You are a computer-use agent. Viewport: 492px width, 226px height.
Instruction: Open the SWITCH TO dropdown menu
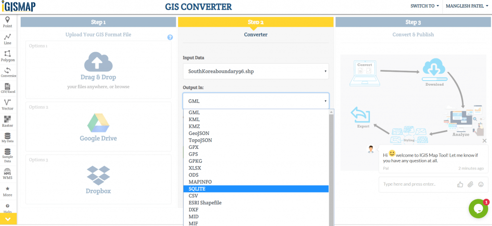click(424, 6)
